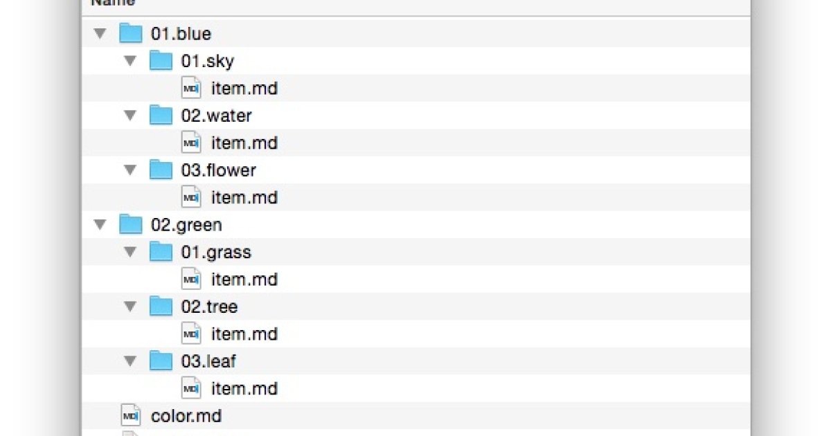Collapse the 01.blue folder
The height and width of the screenshot is (436, 831).
(x=100, y=33)
